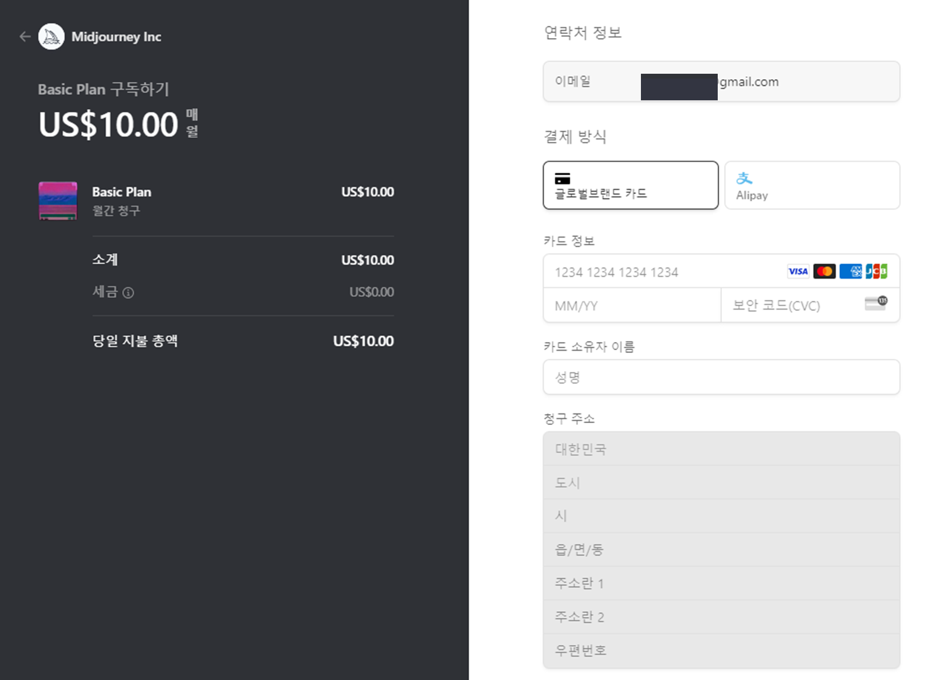This screenshot has height=680, width=936.
Task: Click the Visa card brand icon
Action: pyautogui.click(x=798, y=271)
